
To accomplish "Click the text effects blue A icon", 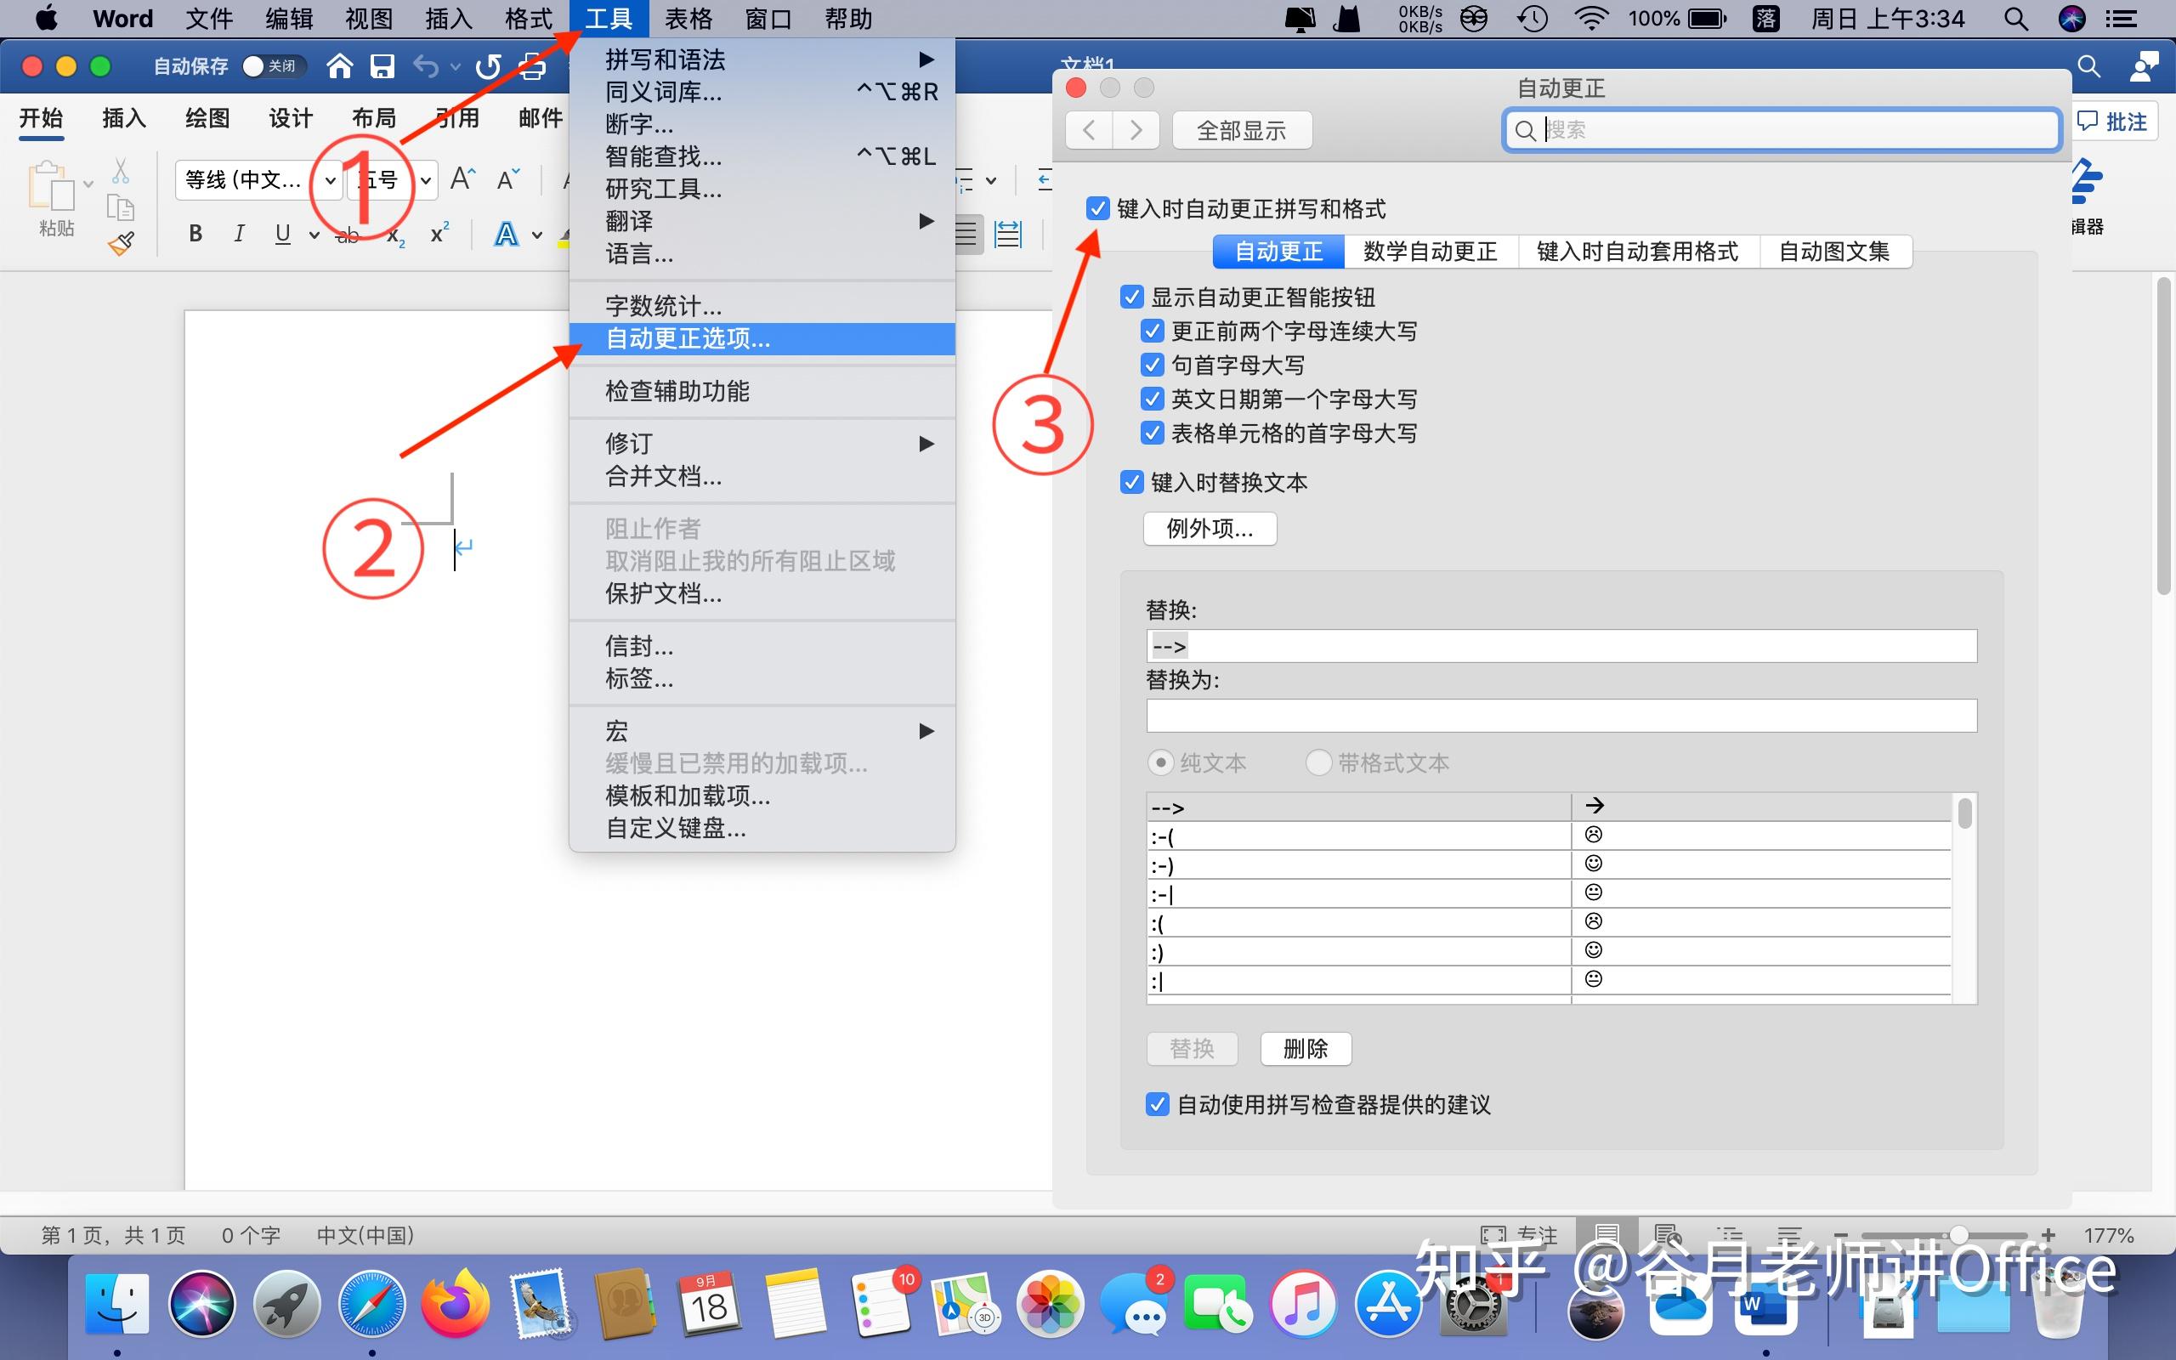I will tap(507, 235).
